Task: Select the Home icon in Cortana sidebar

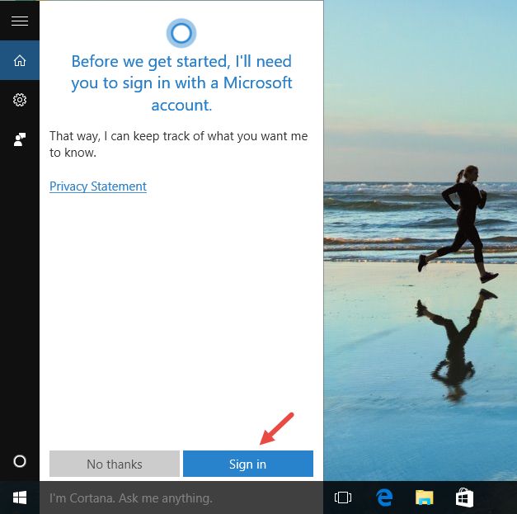Action: click(20, 60)
